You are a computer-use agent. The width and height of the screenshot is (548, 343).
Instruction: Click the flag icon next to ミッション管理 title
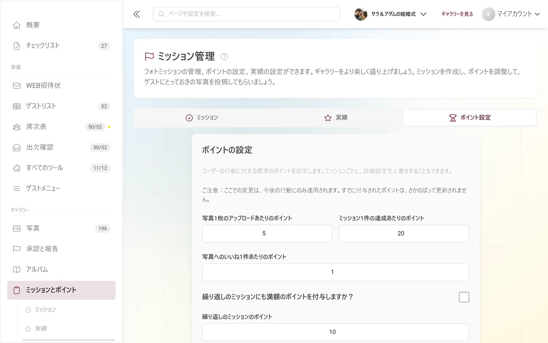149,56
